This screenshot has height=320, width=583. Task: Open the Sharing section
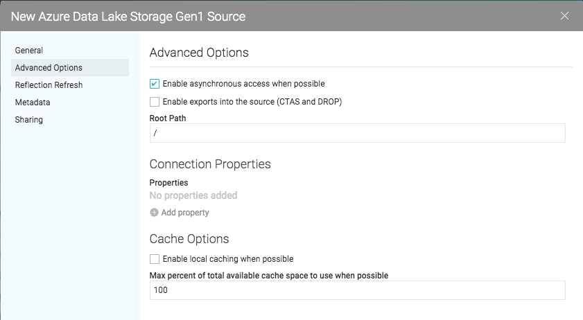pos(29,120)
